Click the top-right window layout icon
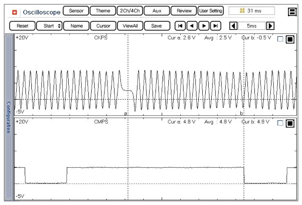 tap(292, 12)
